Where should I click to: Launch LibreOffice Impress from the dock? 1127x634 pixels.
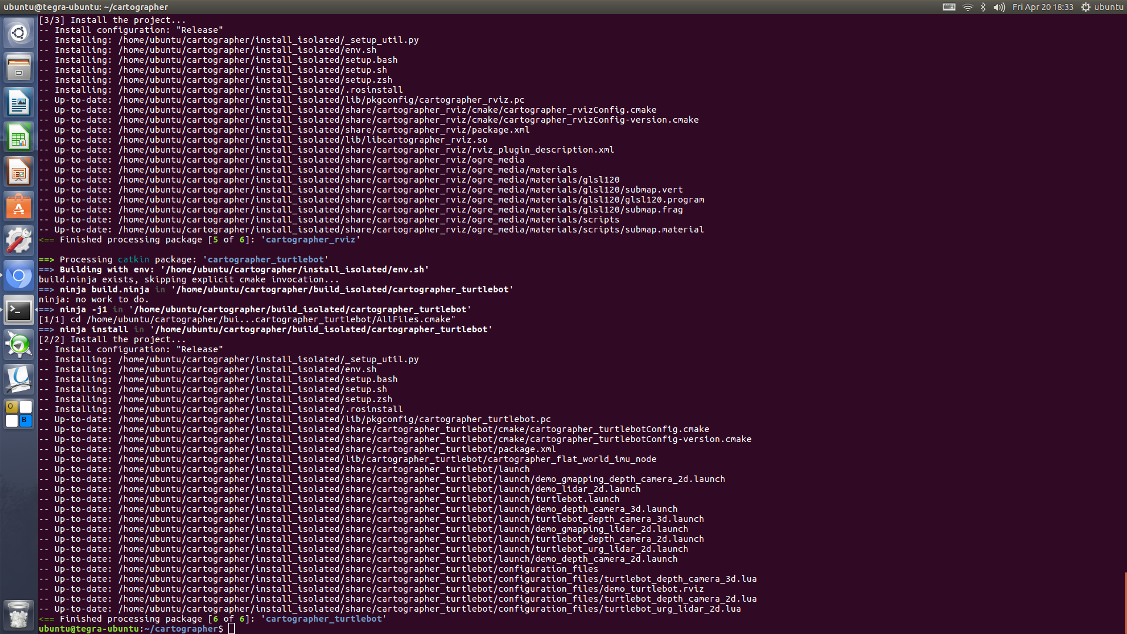pos(19,172)
